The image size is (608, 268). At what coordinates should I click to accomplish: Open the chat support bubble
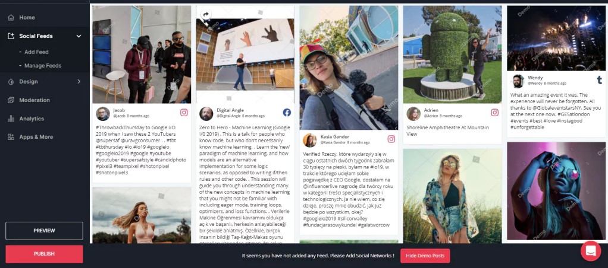(x=591, y=251)
